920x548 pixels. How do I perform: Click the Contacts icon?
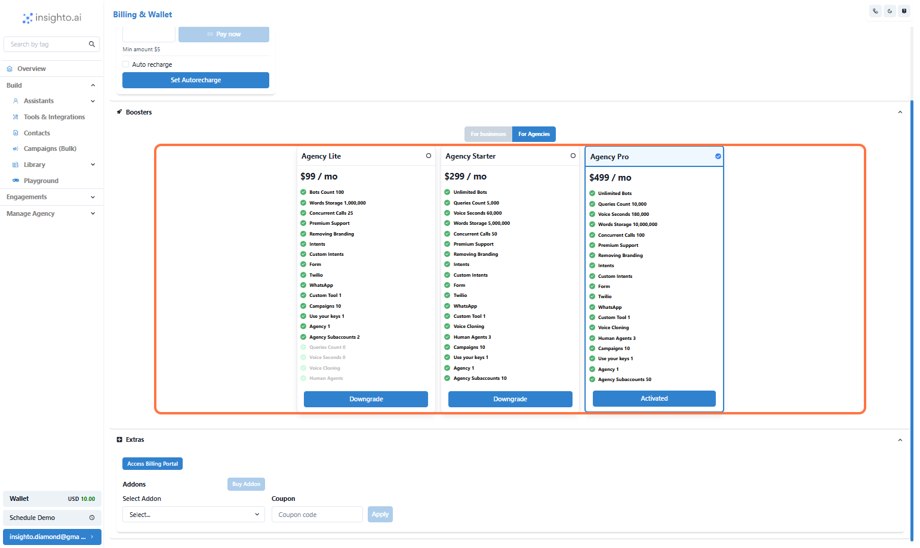point(16,133)
